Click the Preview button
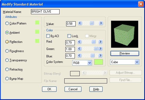145x100 pixels. coord(125,53)
